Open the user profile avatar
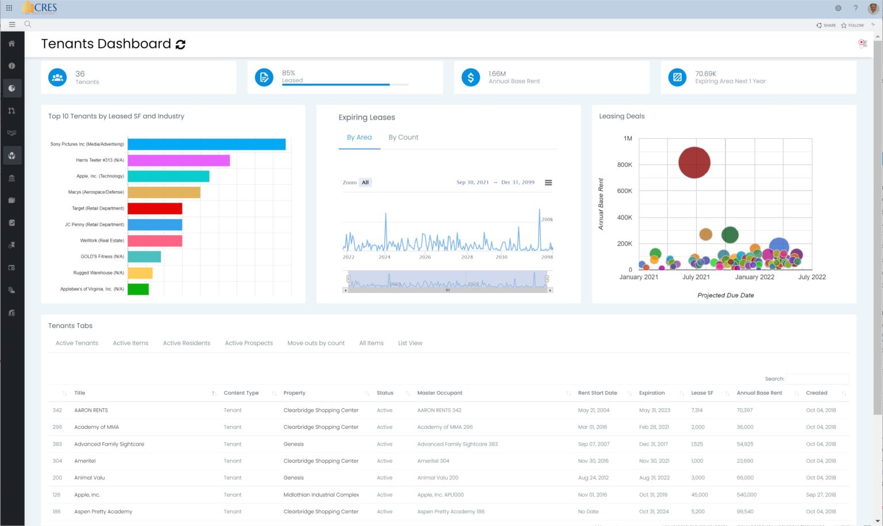This screenshot has height=526, width=883. (873, 8)
